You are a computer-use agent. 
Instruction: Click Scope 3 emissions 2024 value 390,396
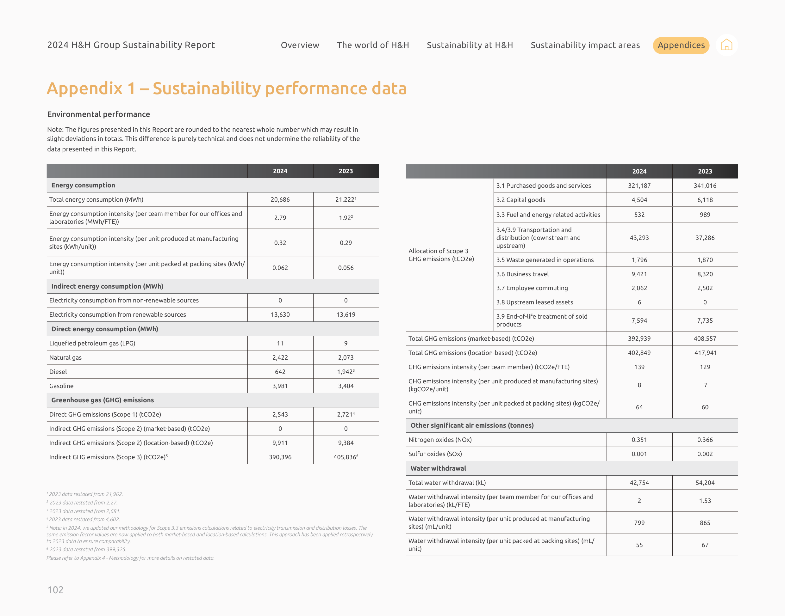tap(280, 457)
